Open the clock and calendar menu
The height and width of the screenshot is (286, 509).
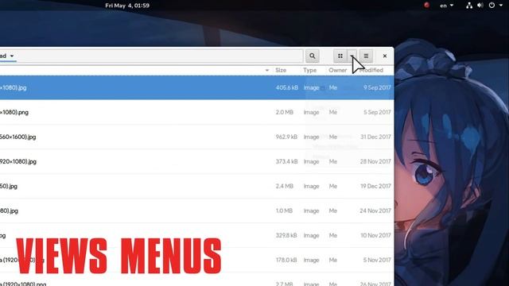(x=127, y=6)
